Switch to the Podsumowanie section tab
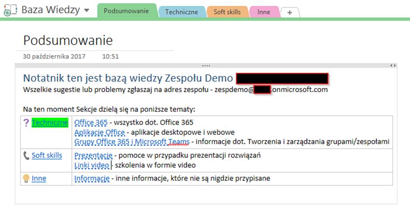The width and height of the screenshot is (410, 213). click(126, 11)
